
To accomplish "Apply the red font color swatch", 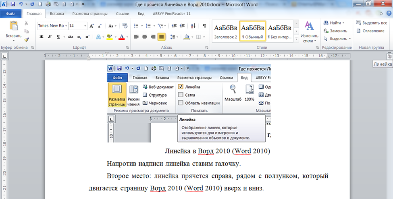I will pyautogui.click(x=121, y=37).
